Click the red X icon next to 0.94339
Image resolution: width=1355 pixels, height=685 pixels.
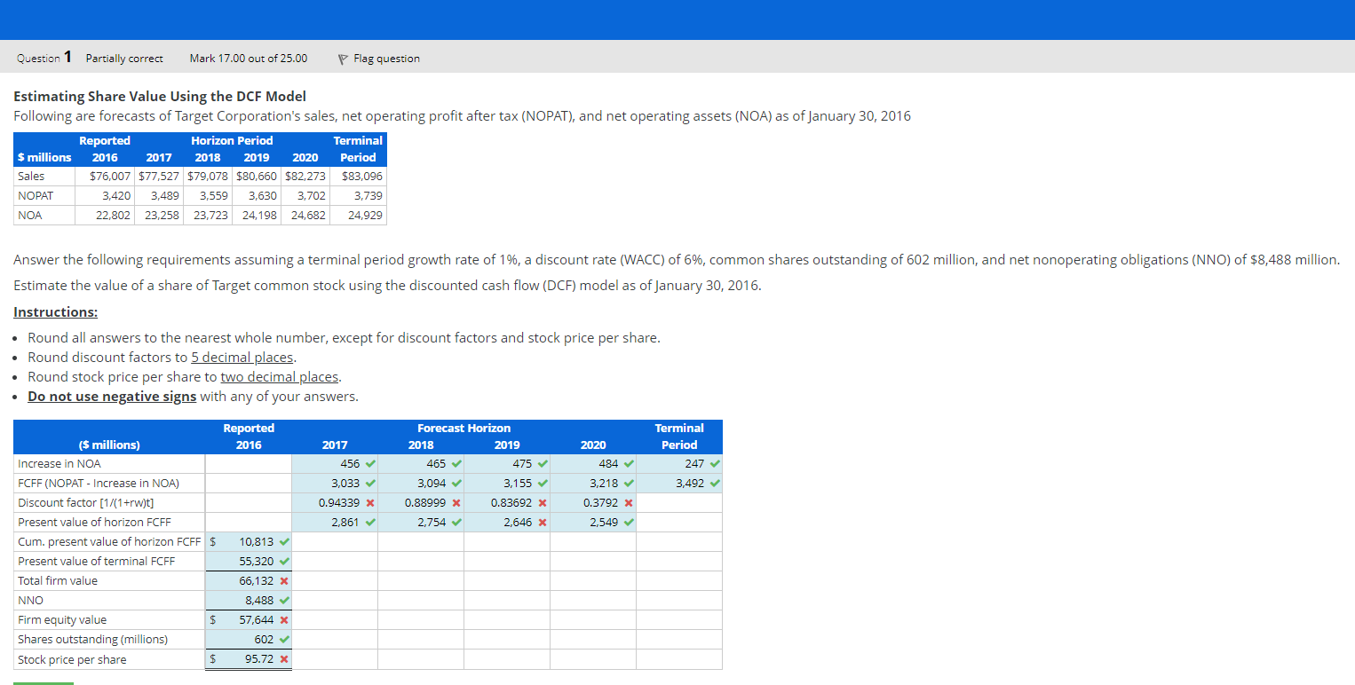tap(369, 503)
